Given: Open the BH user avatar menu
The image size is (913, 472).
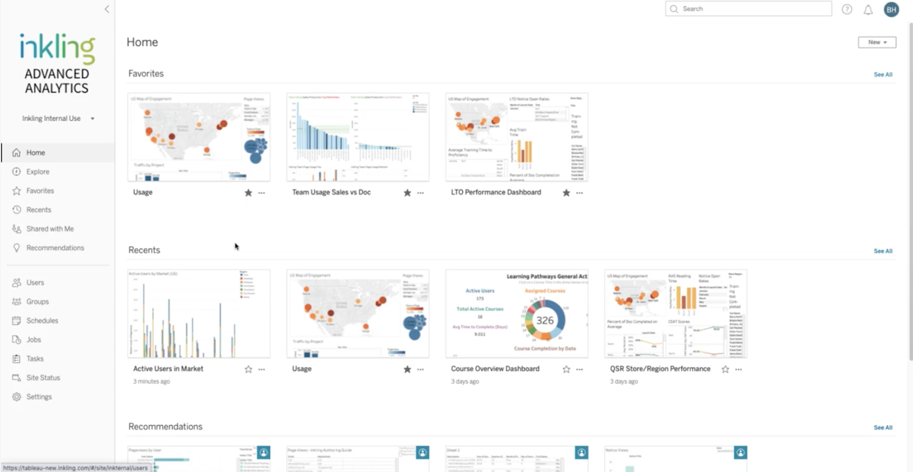Looking at the screenshot, I should click(891, 10).
